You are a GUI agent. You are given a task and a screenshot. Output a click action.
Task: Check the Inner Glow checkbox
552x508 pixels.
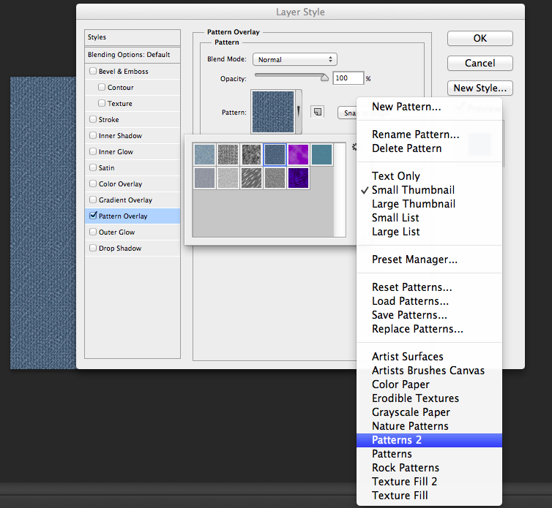[93, 151]
